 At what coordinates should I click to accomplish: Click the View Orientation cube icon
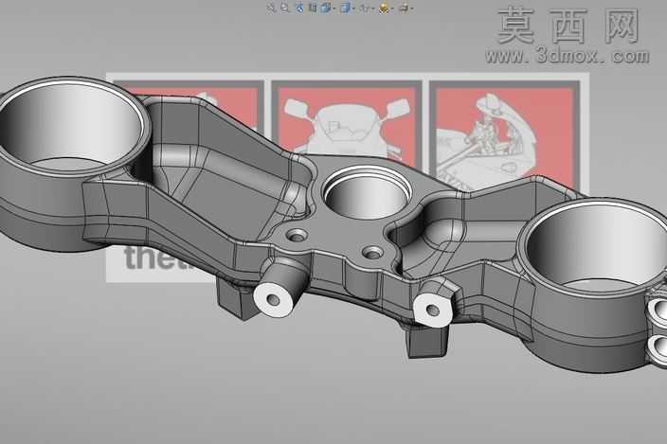point(325,8)
